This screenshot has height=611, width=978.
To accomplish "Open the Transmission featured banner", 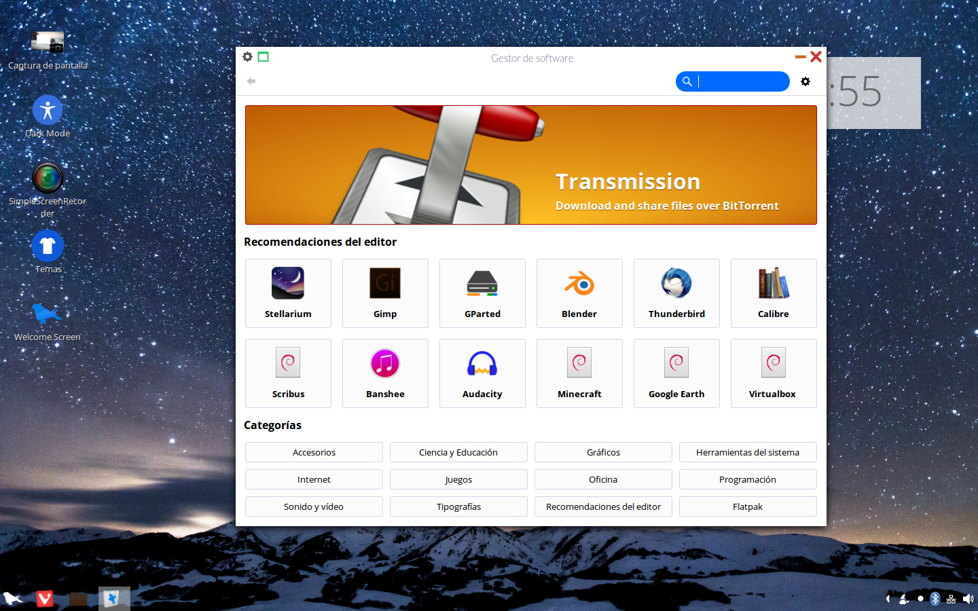I will 530,165.
